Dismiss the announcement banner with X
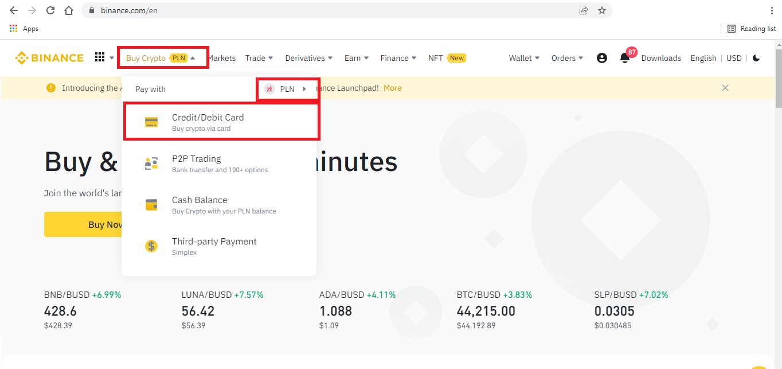This screenshot has width=782, height=369. pos(725,88)
